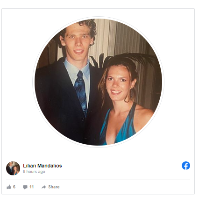206x200 pixels.
Task: Click the comment speech bubble icon
Action: pyautogui.click(x=25, y=187)
